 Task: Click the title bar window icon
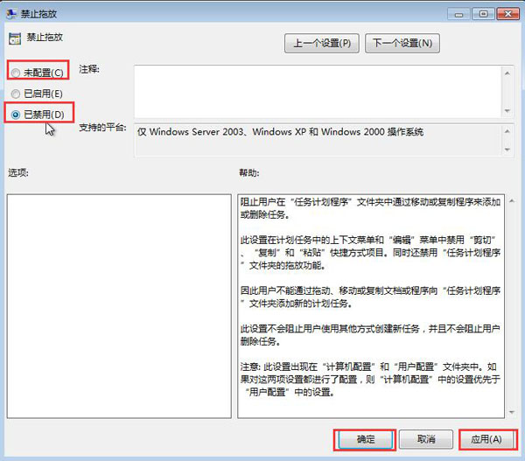click(x=11, y=14)
